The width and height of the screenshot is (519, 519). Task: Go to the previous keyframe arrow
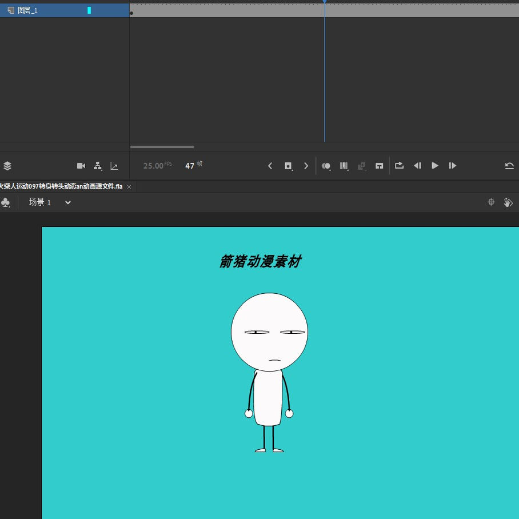click(x=270, y=166)
